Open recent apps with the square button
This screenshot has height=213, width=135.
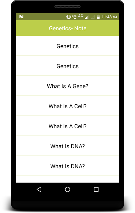pyautogui.click(x=96, y=189)
